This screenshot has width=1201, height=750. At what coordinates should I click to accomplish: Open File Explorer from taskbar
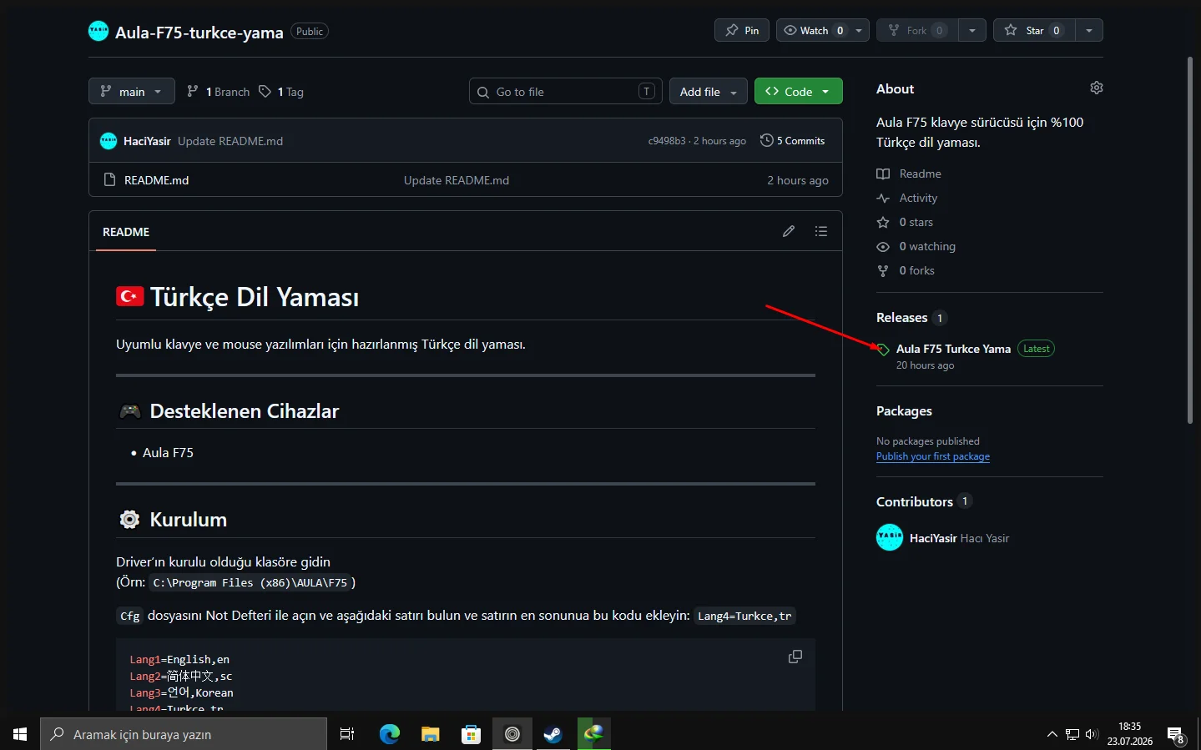[x=431, y=734]
